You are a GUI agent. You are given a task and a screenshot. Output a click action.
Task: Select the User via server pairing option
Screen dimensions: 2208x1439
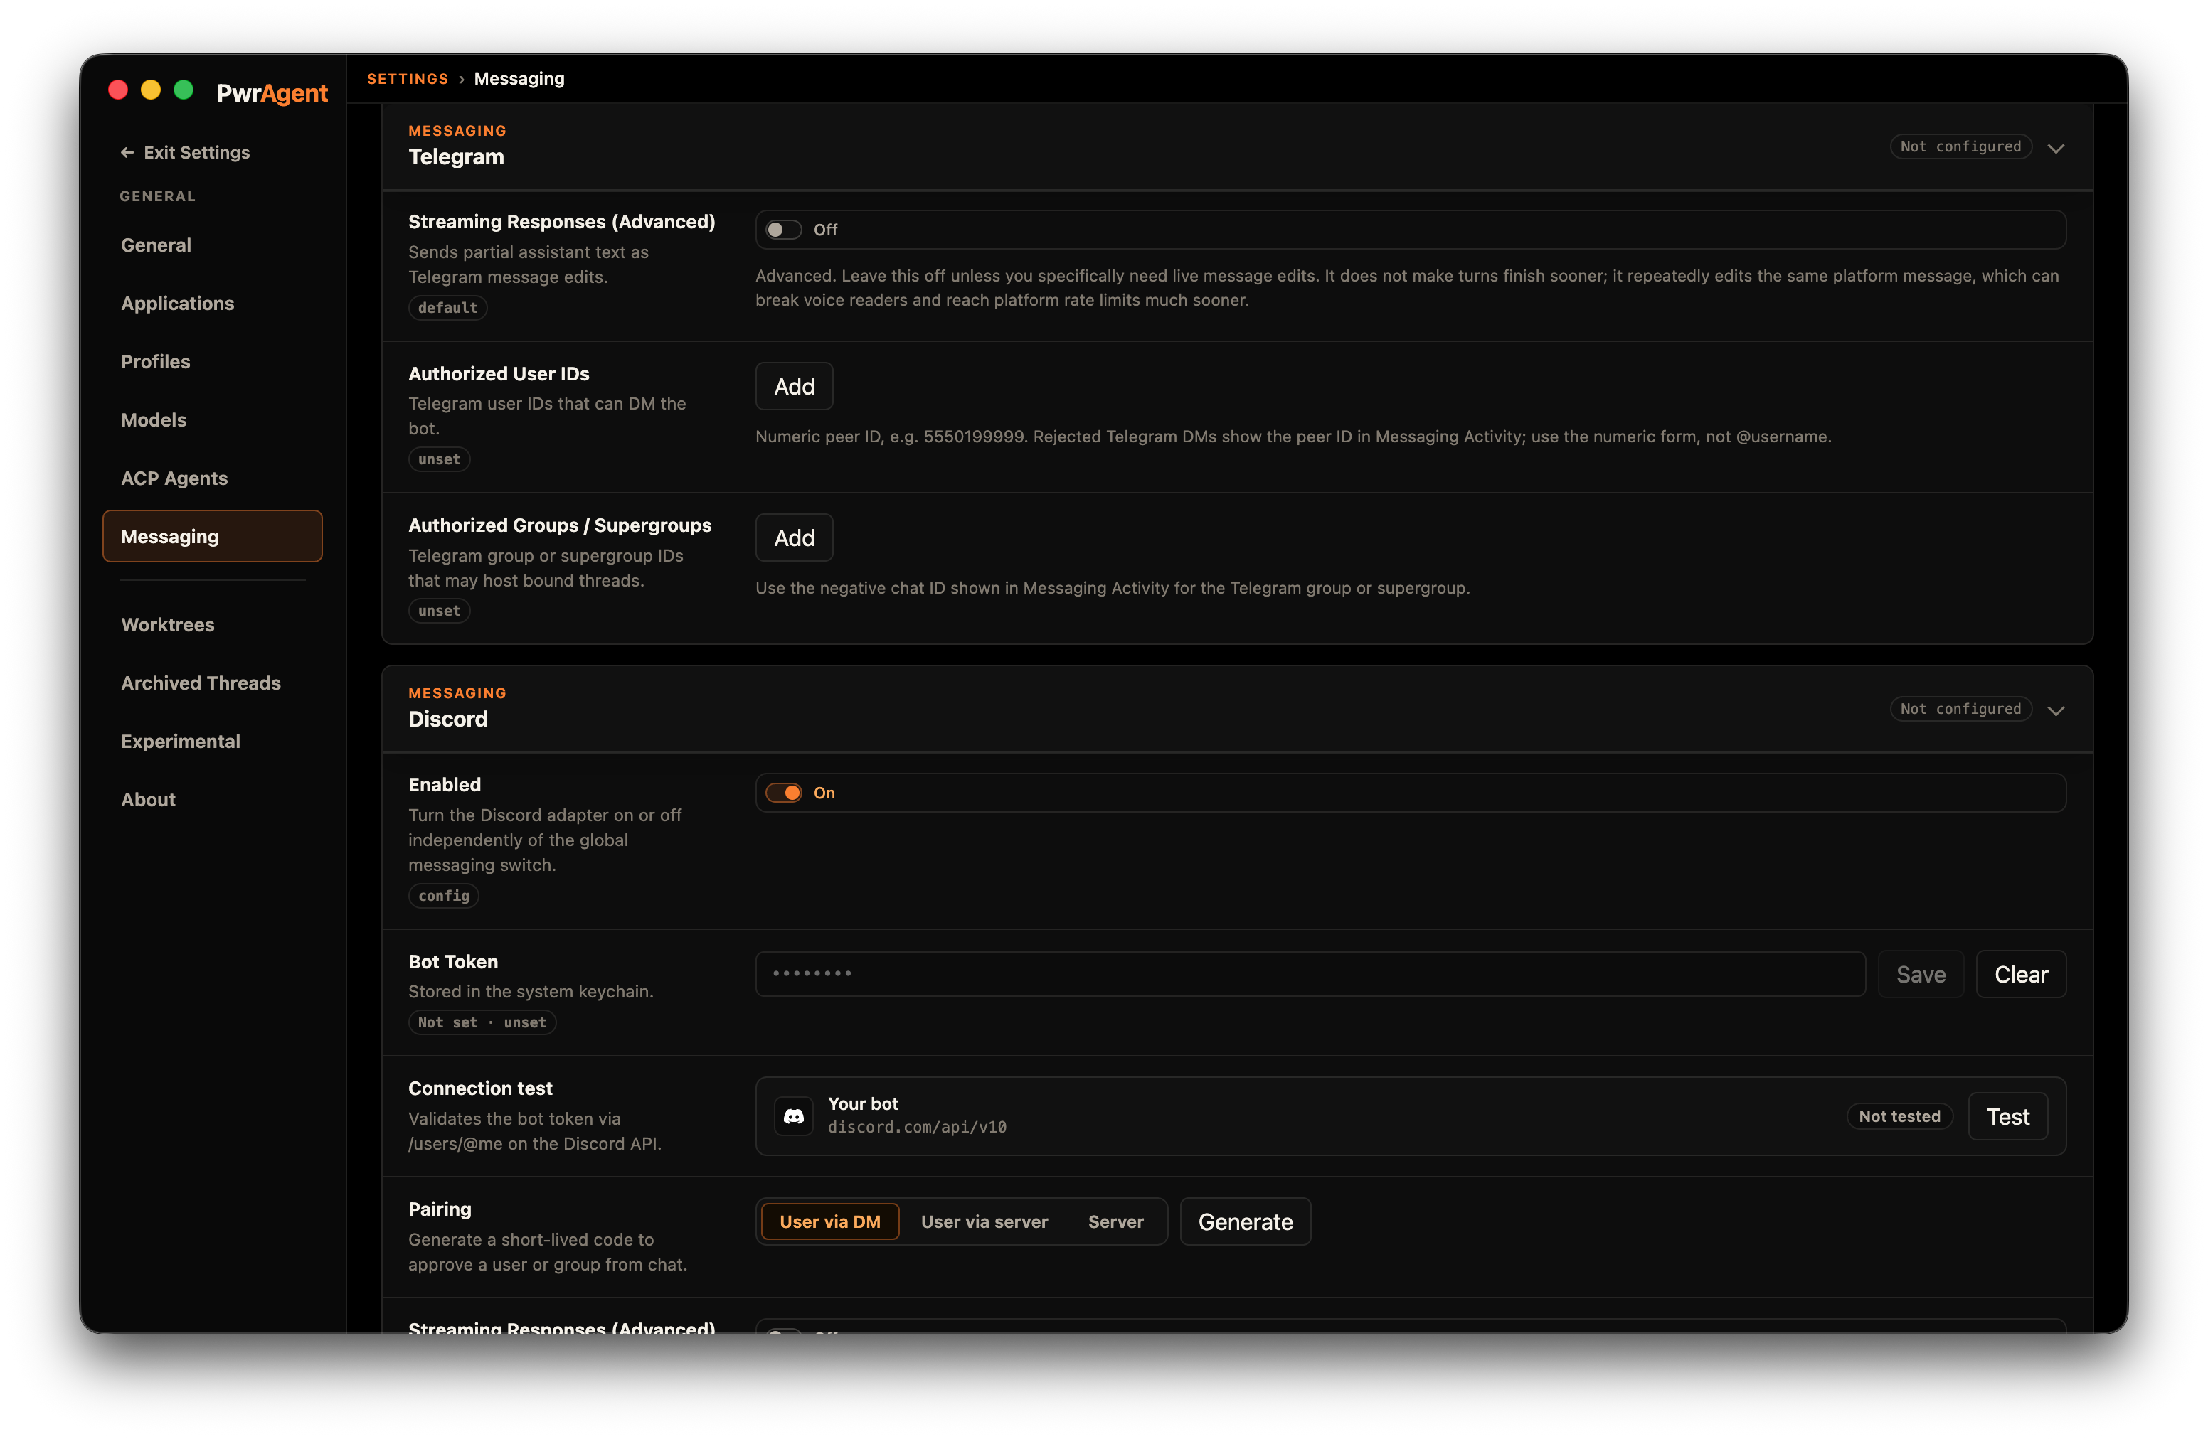[x=984, y=1221]
